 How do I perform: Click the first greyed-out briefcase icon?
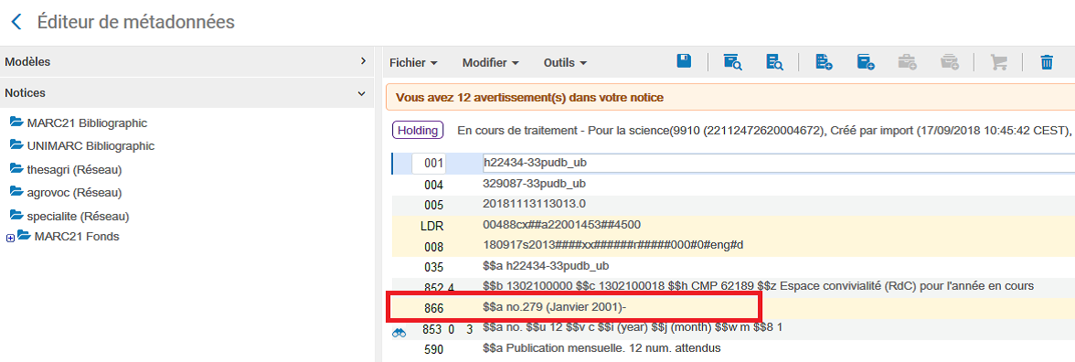tap(908, 62)
